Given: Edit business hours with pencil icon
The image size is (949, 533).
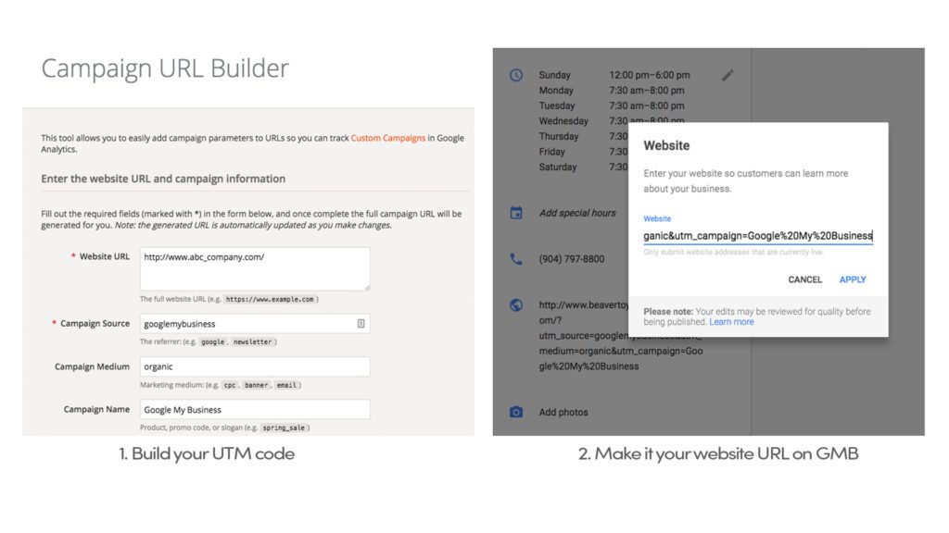Looking at the screenshot, I should (728, 75).
